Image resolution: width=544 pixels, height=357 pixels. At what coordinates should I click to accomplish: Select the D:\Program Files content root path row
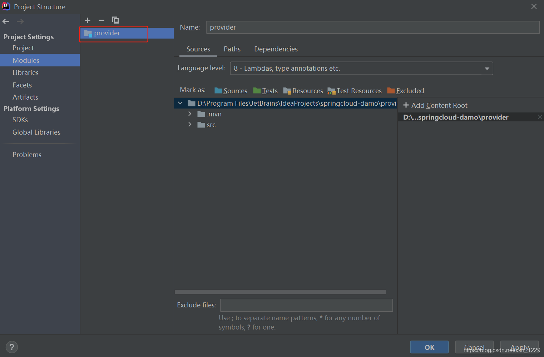[x=286, y=103]
